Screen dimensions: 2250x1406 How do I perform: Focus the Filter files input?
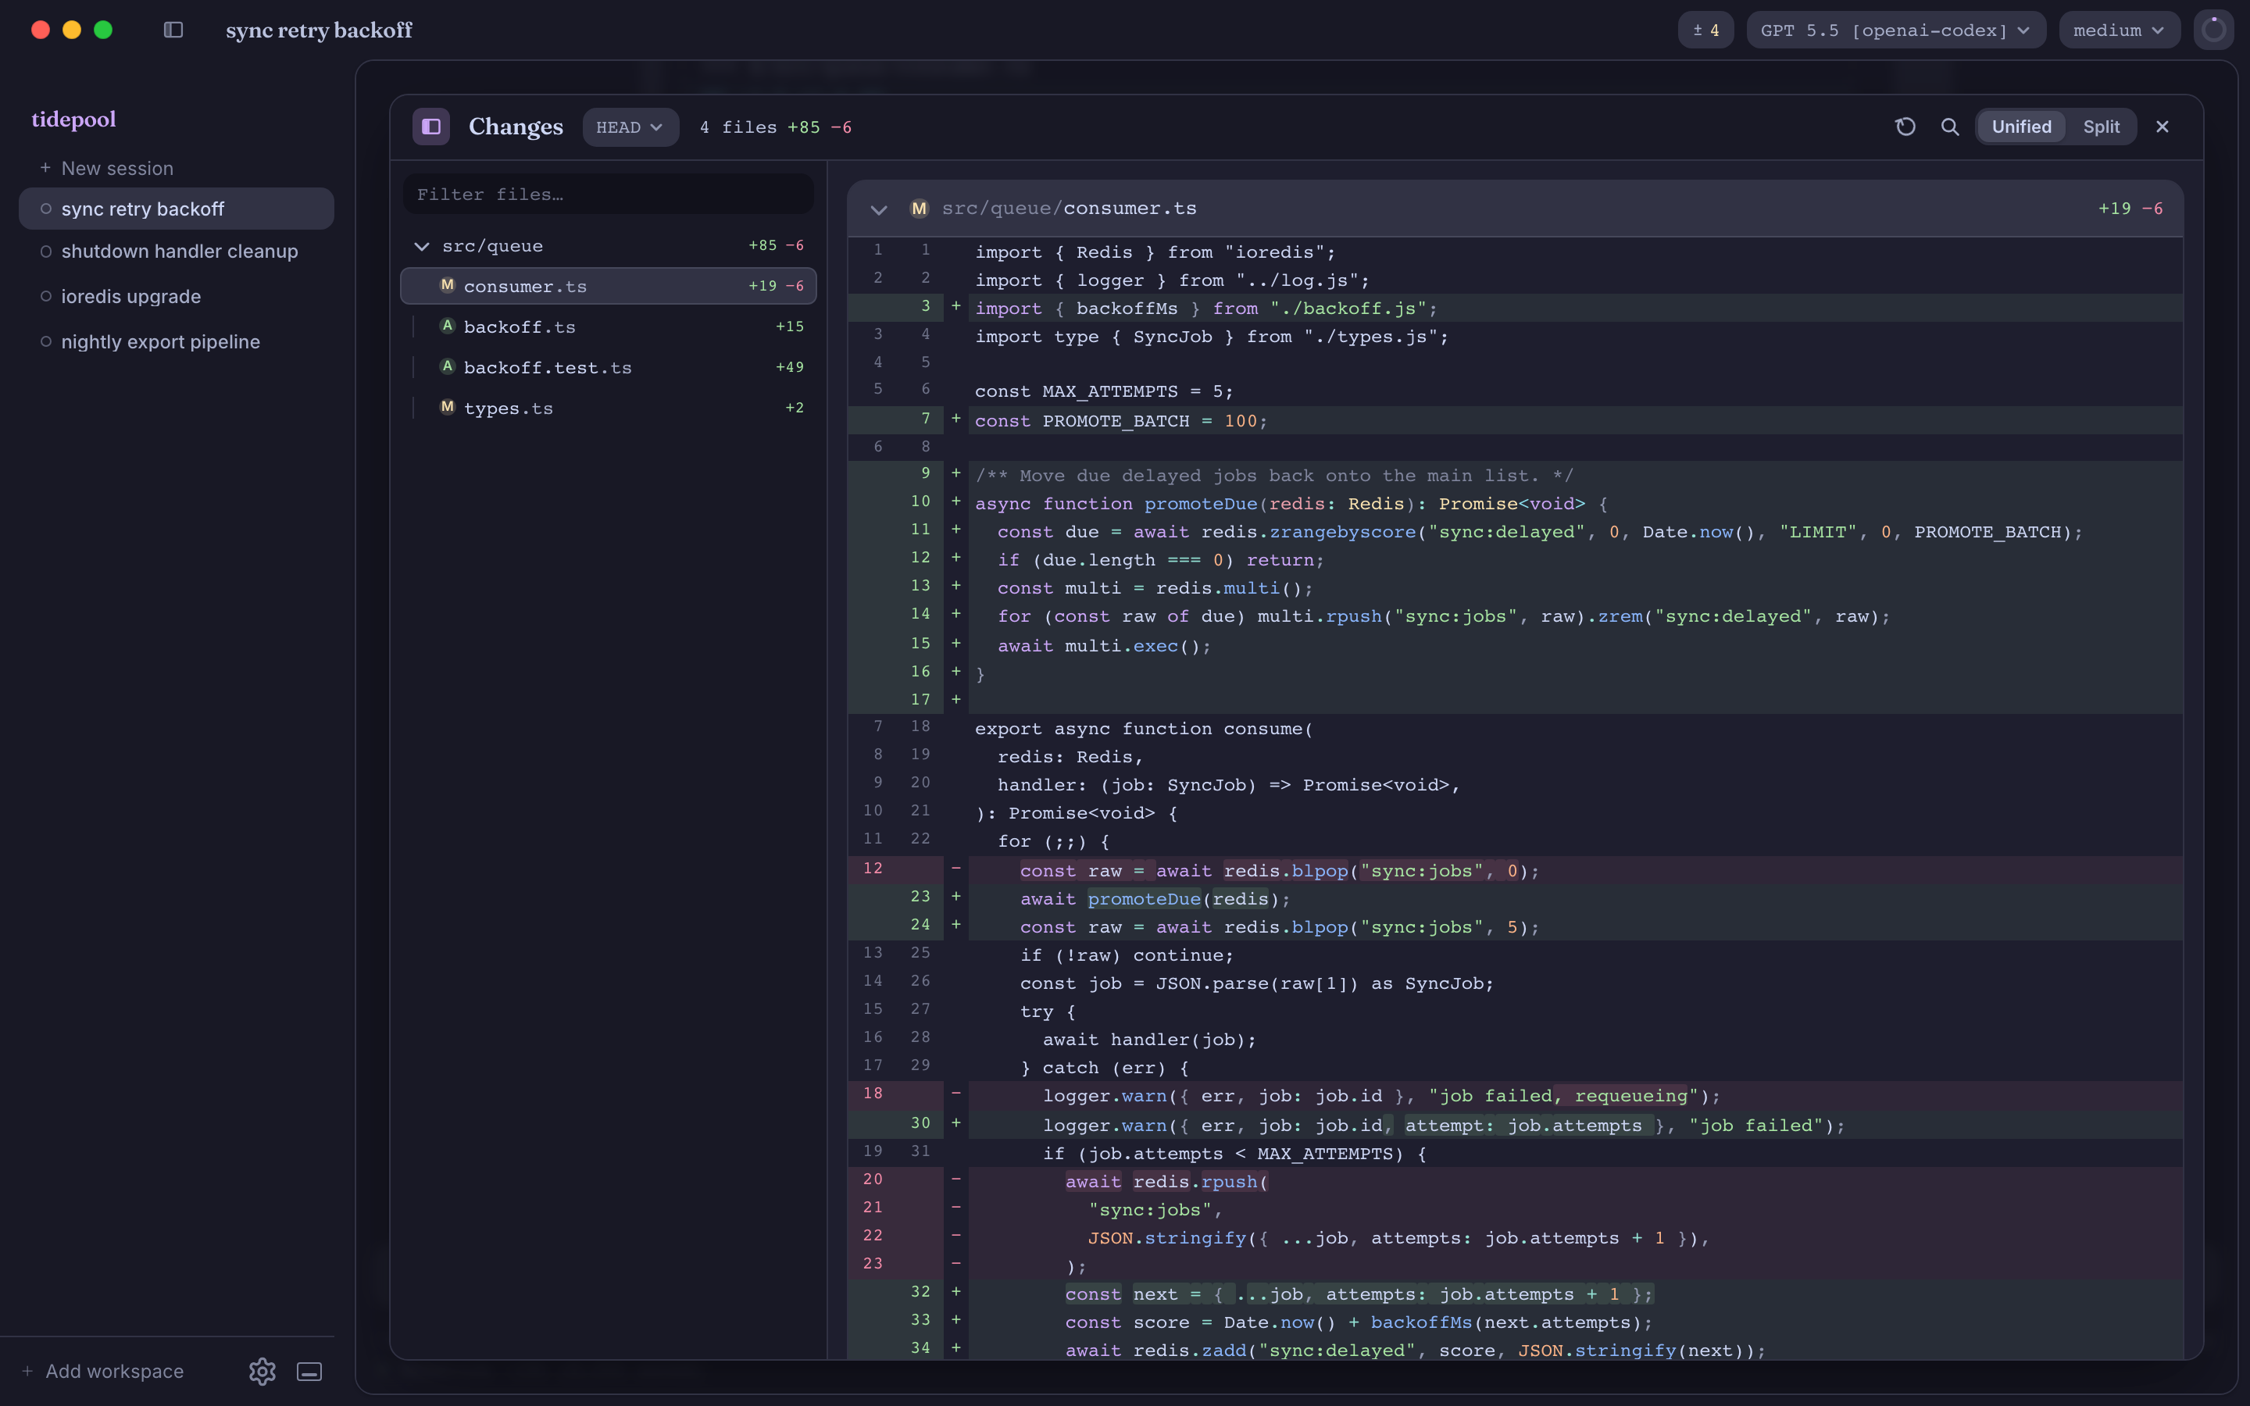608,194
